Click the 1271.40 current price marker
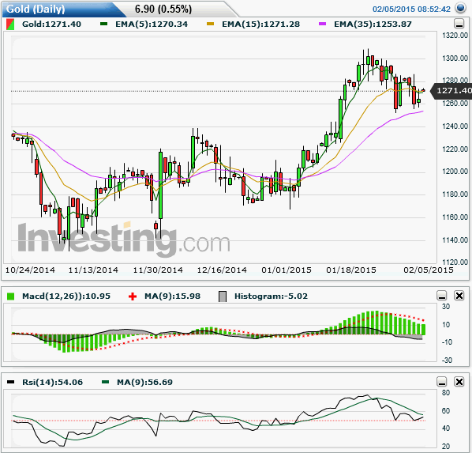The height and width of the screenshot is (453, 472). point(451,91)
